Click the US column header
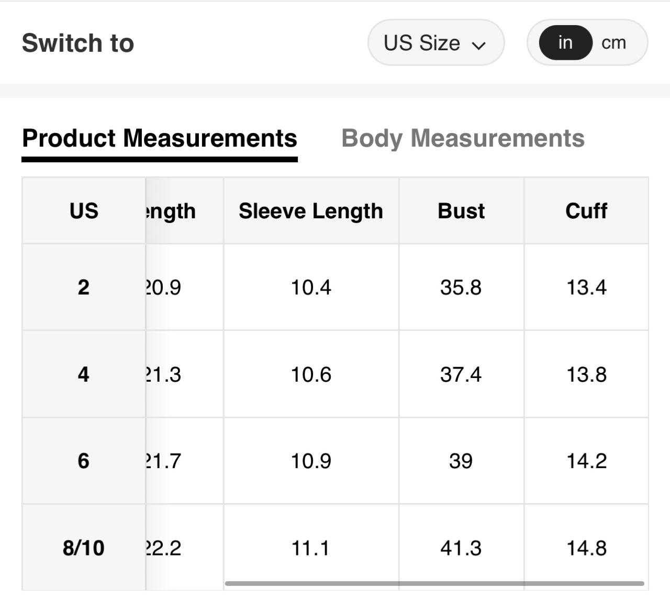This screenshot has height=611, width=670. (x=84, y=210)
